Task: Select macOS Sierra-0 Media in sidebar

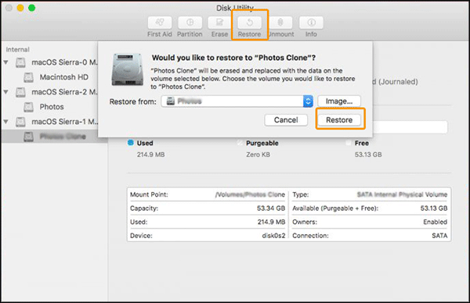Action: [64, 62]
